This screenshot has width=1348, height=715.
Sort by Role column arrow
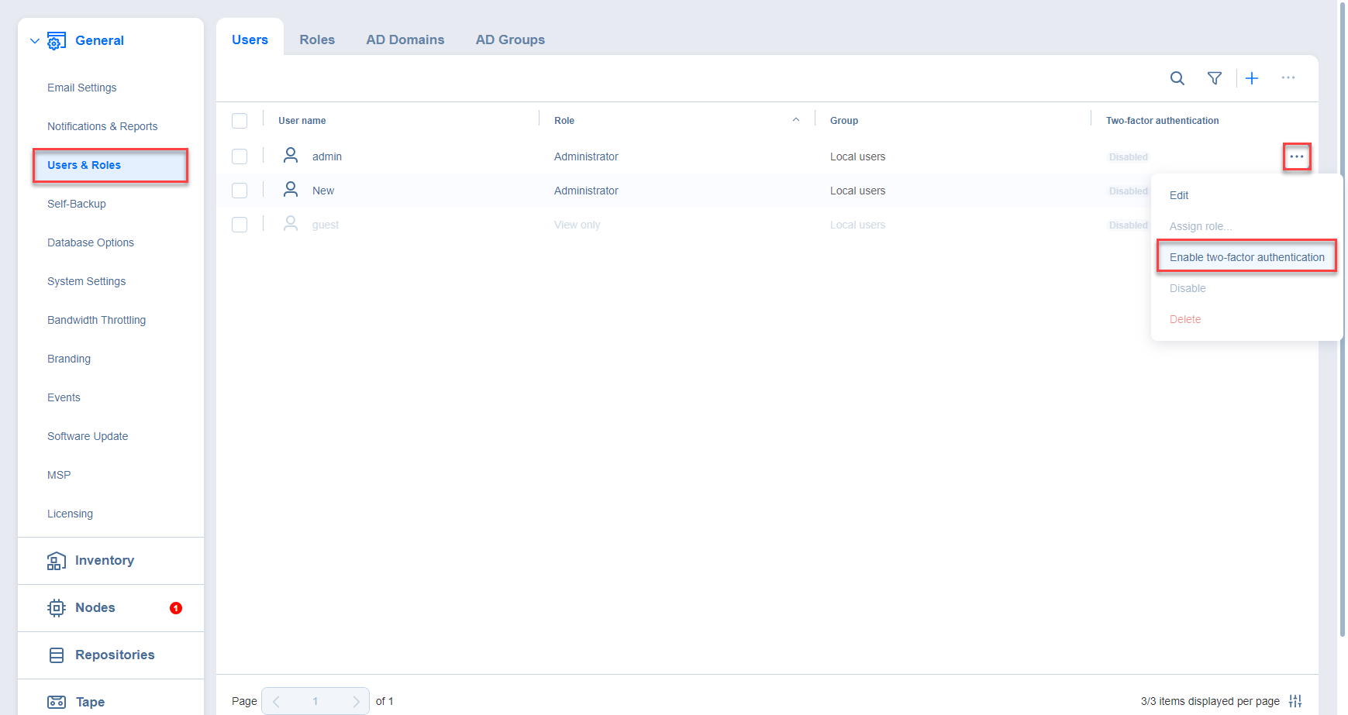coord(795,120)
